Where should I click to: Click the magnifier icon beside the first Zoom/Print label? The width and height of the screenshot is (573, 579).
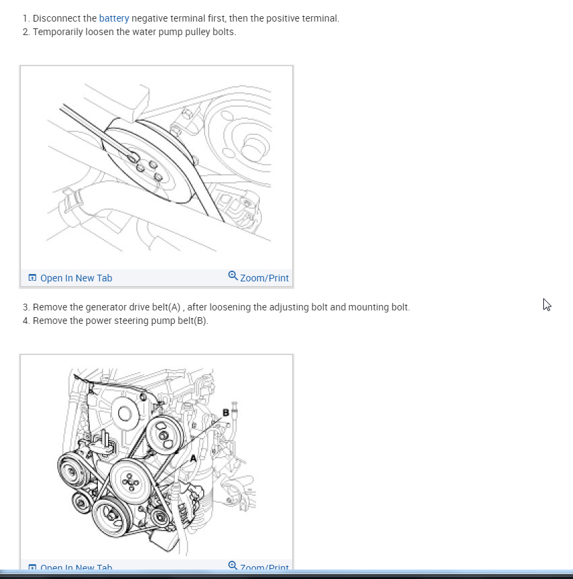(233, 276)
